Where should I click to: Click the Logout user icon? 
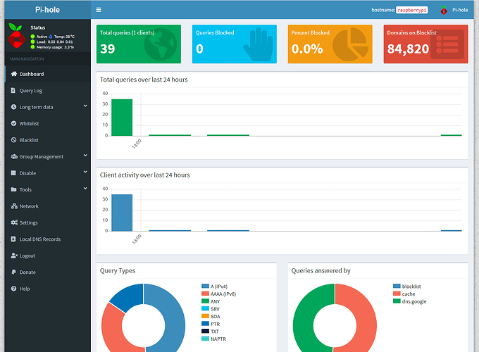(14, 256)
